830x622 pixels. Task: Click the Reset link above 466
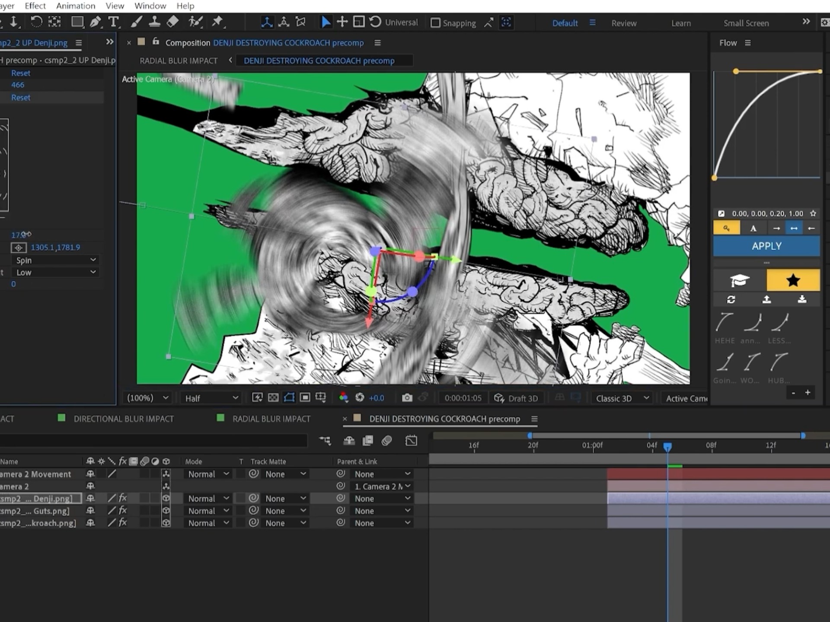21,73
